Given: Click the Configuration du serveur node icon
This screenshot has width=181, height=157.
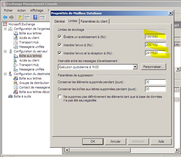Looking at the screenshot, I should [10, 51].
